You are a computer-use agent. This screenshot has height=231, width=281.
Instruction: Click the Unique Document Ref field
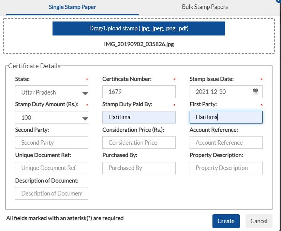click(51, 168)
